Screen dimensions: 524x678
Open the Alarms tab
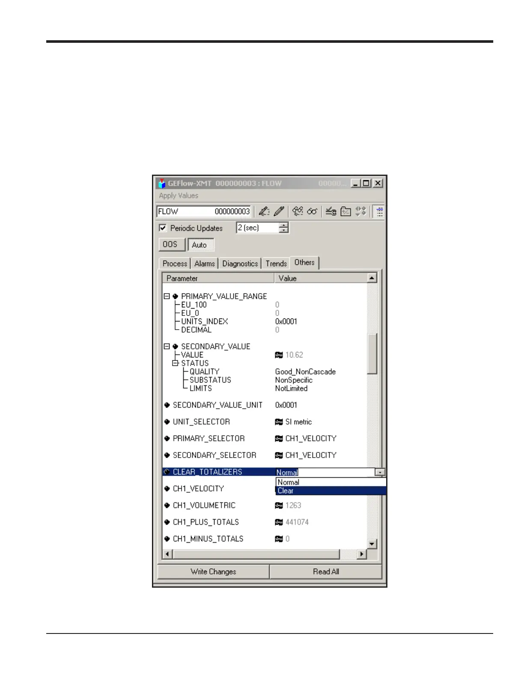(204, 264)
